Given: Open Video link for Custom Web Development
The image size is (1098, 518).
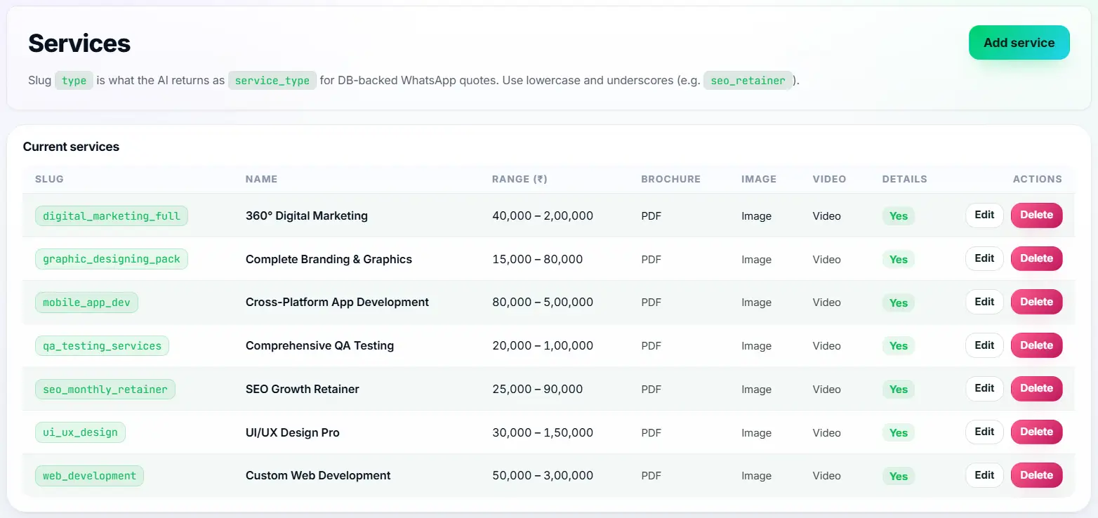Looking at the screenshot, I should [x=826, y=476].
